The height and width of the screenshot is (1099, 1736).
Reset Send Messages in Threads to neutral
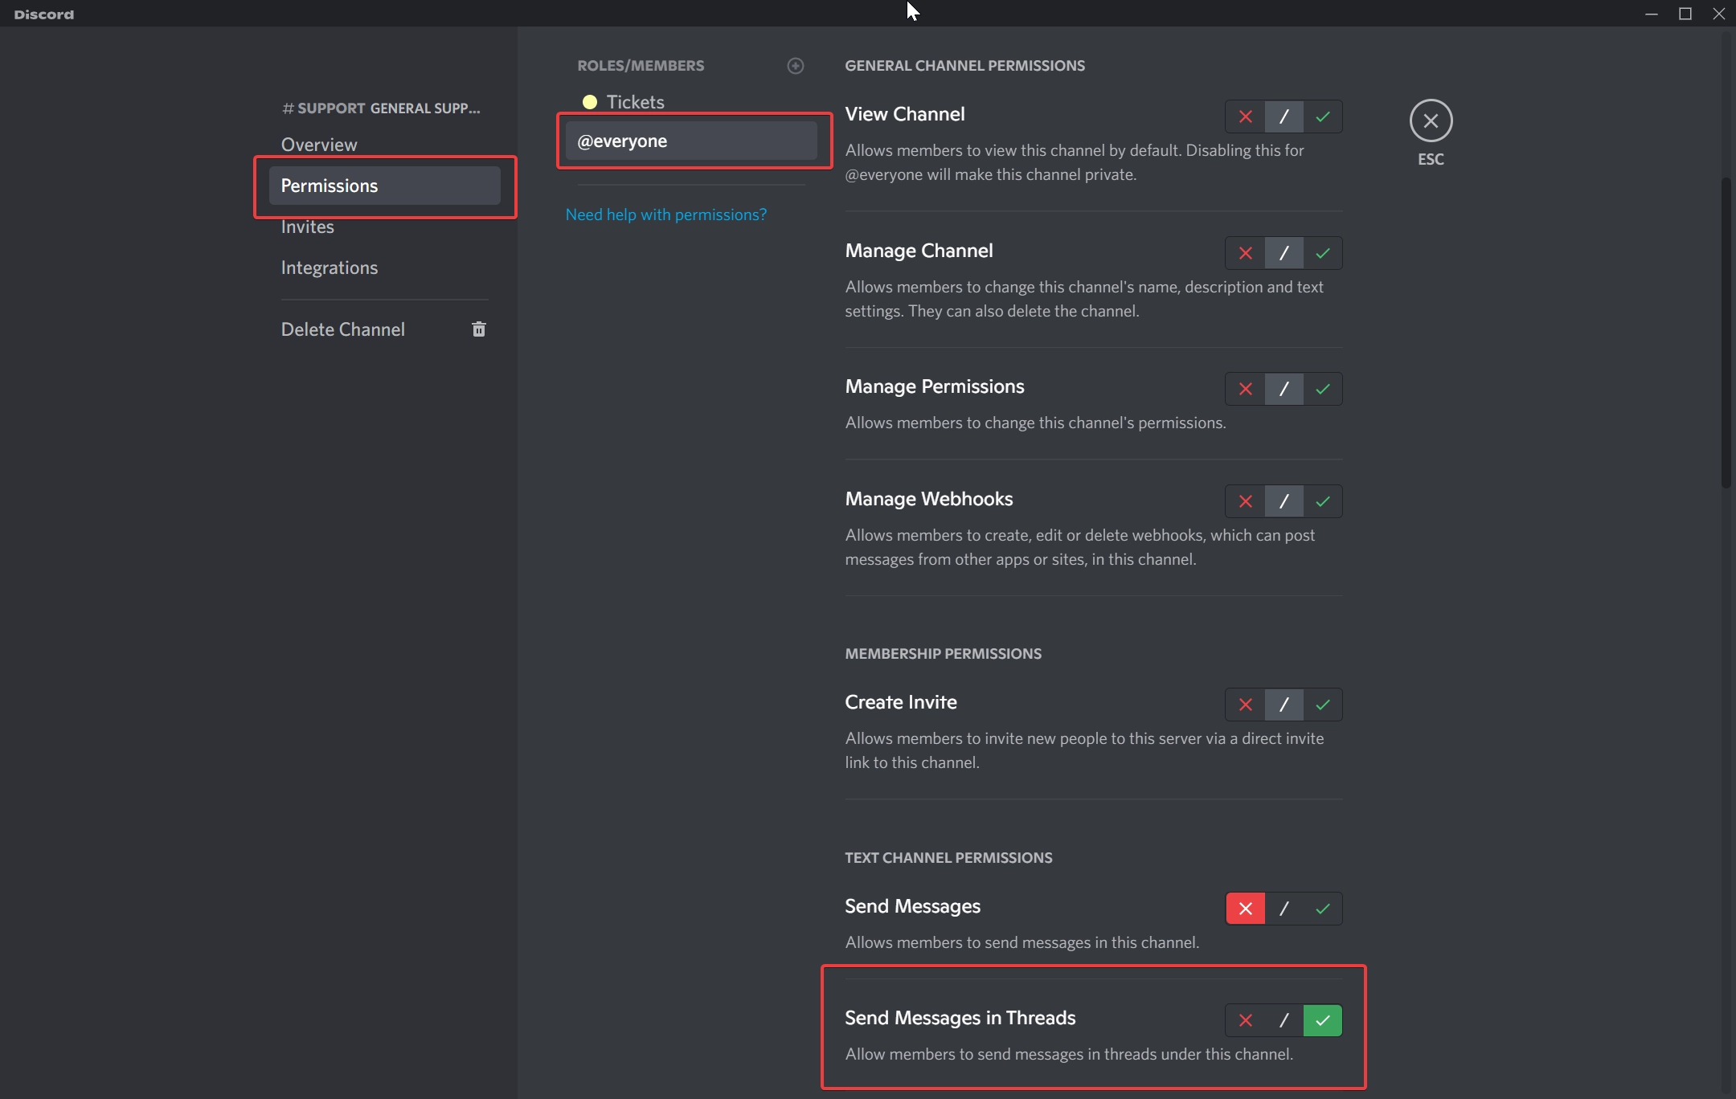(1284, 1020)
